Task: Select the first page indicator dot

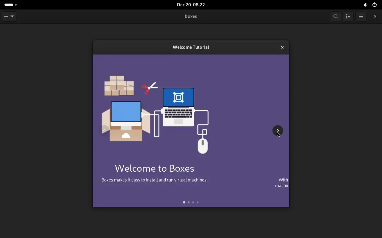Action: tap(184, 202)
